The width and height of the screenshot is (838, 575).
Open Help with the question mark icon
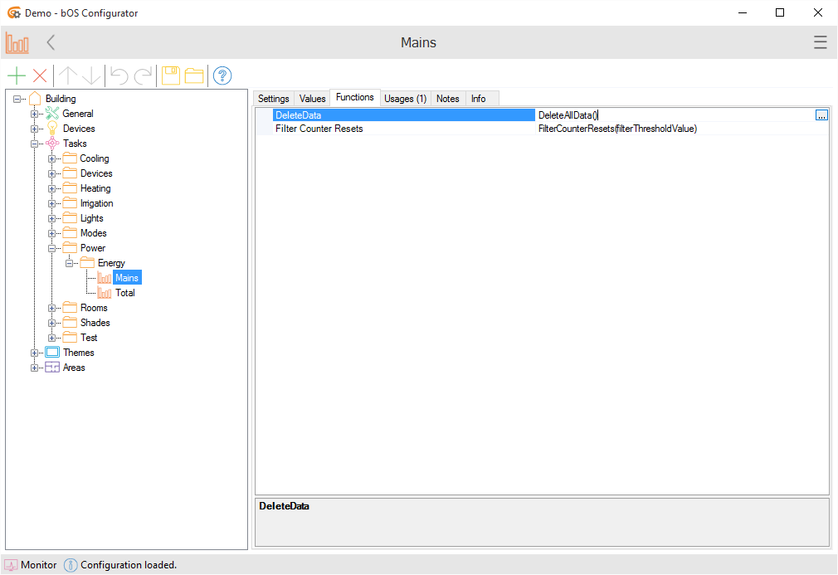(222, 76)
